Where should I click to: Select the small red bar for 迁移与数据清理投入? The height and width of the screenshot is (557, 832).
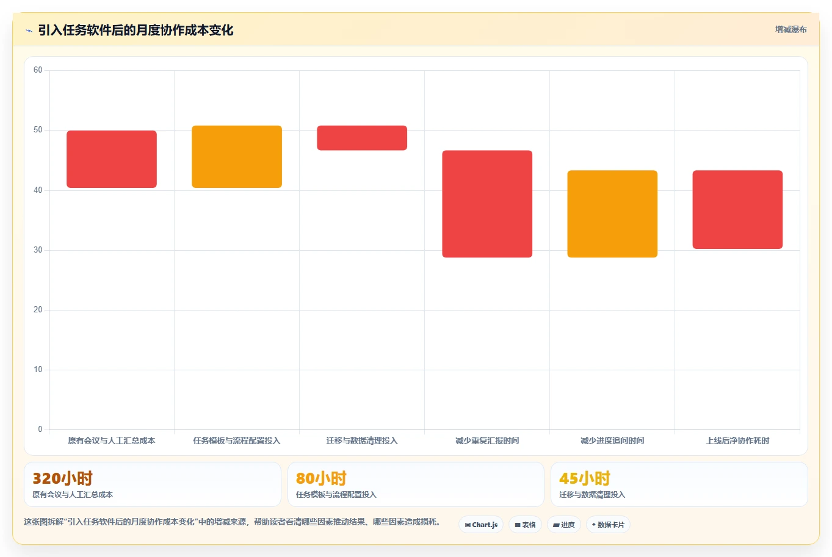(x=362, y=138)
